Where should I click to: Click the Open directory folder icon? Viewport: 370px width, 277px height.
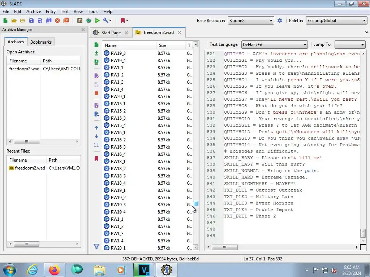[23, 21]
